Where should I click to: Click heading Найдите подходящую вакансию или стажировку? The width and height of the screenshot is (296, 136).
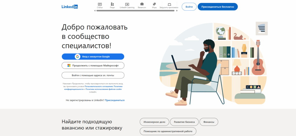click(x=92, y=125)
